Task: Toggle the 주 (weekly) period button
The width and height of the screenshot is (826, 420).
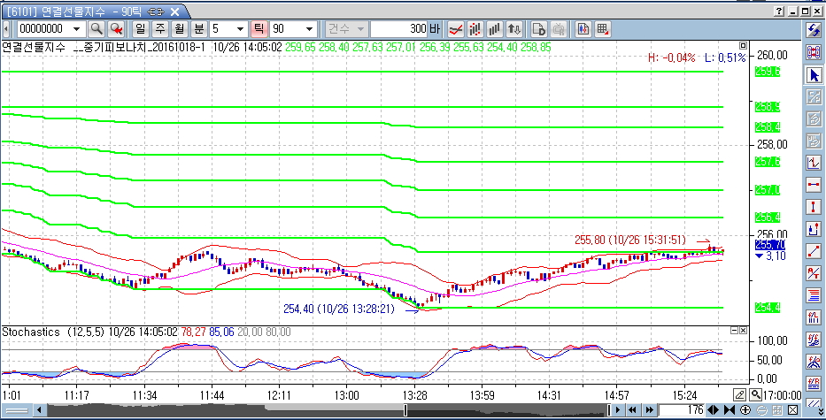Action: click(159, 28)
